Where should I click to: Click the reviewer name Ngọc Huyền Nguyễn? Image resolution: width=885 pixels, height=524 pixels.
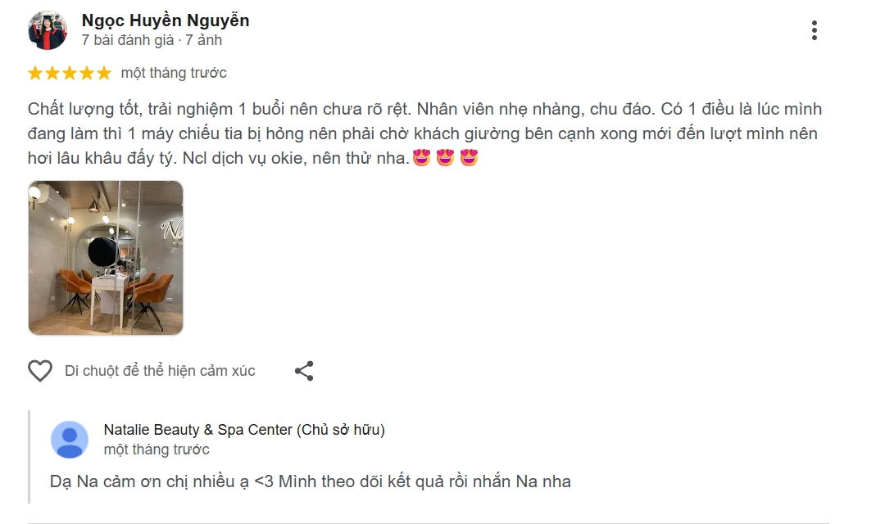[x=165, y=20]
